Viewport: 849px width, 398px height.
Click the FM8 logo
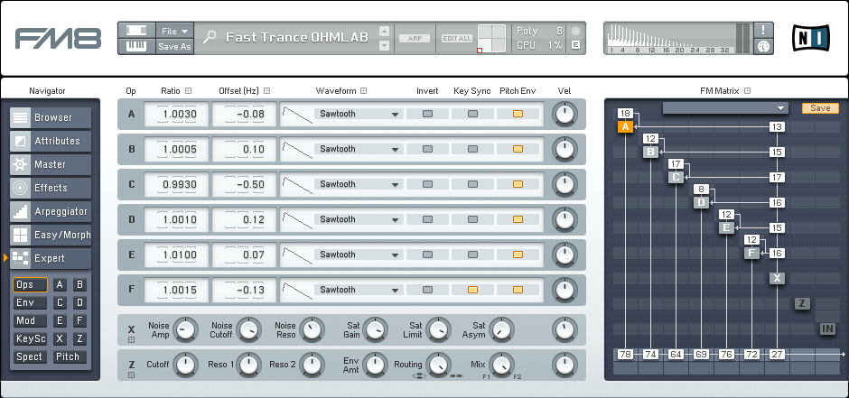tap(59, 39)
